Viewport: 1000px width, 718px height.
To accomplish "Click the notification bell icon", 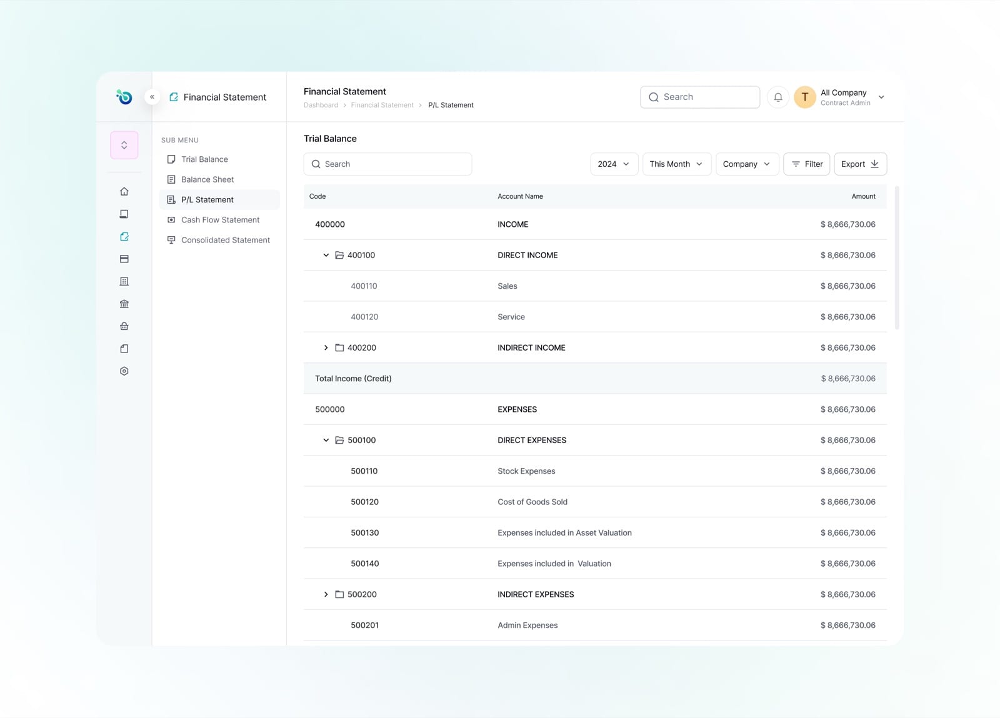I will coord(778,97).
